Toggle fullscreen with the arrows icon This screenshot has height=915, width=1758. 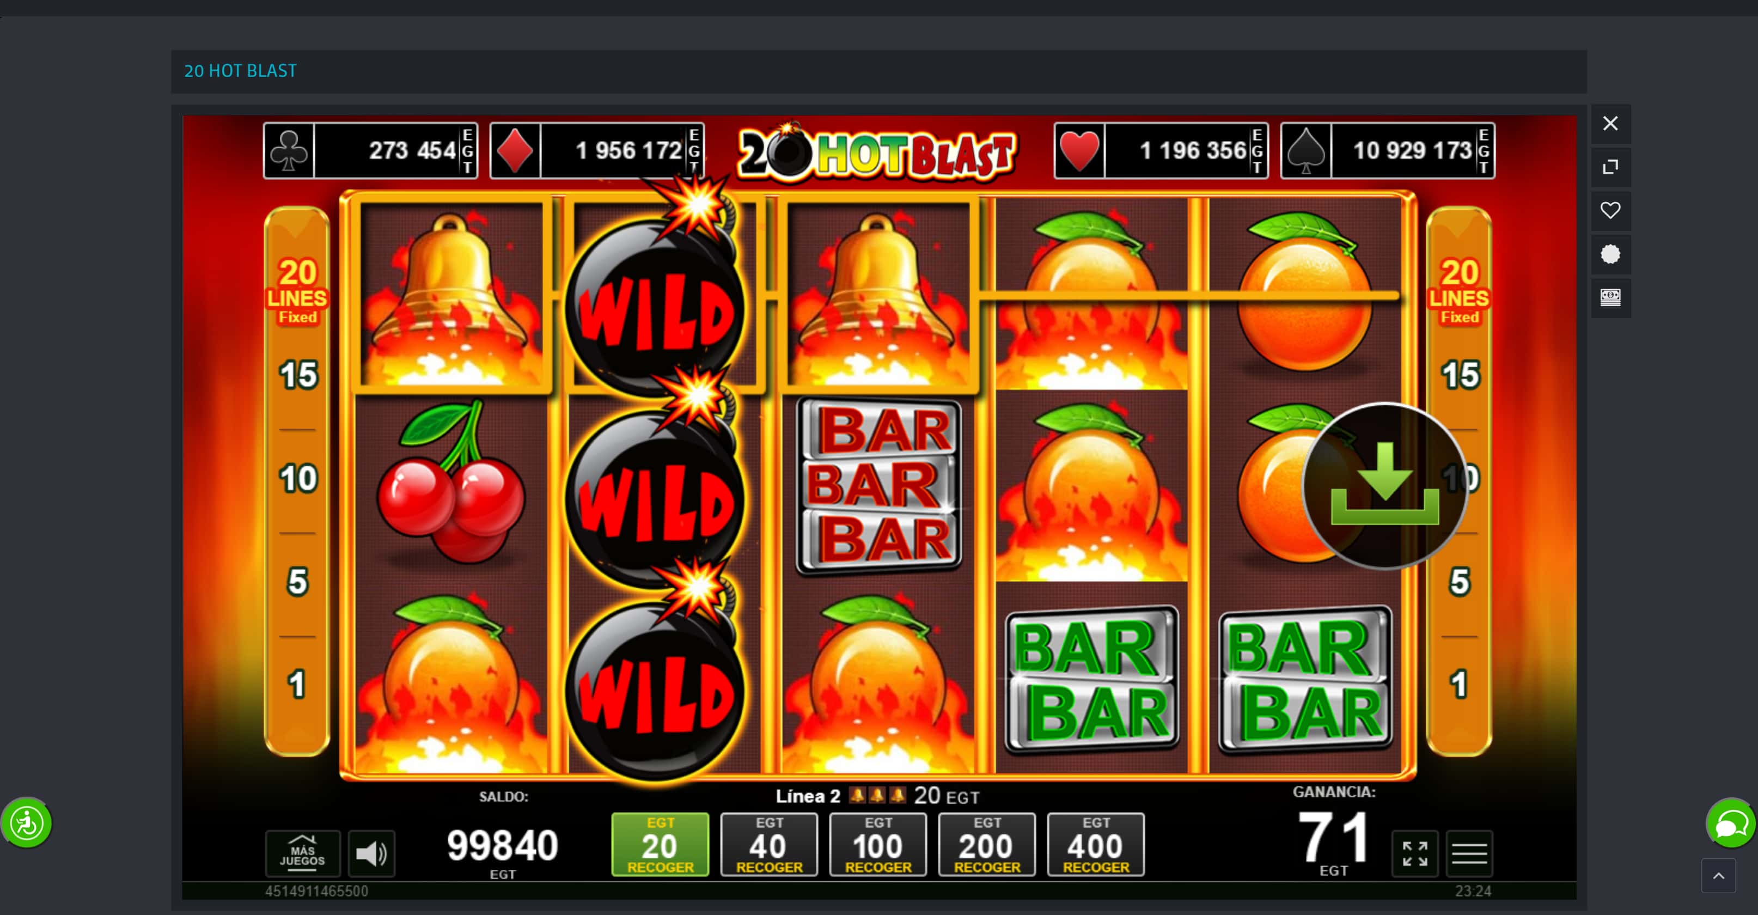pos(1415,853)
